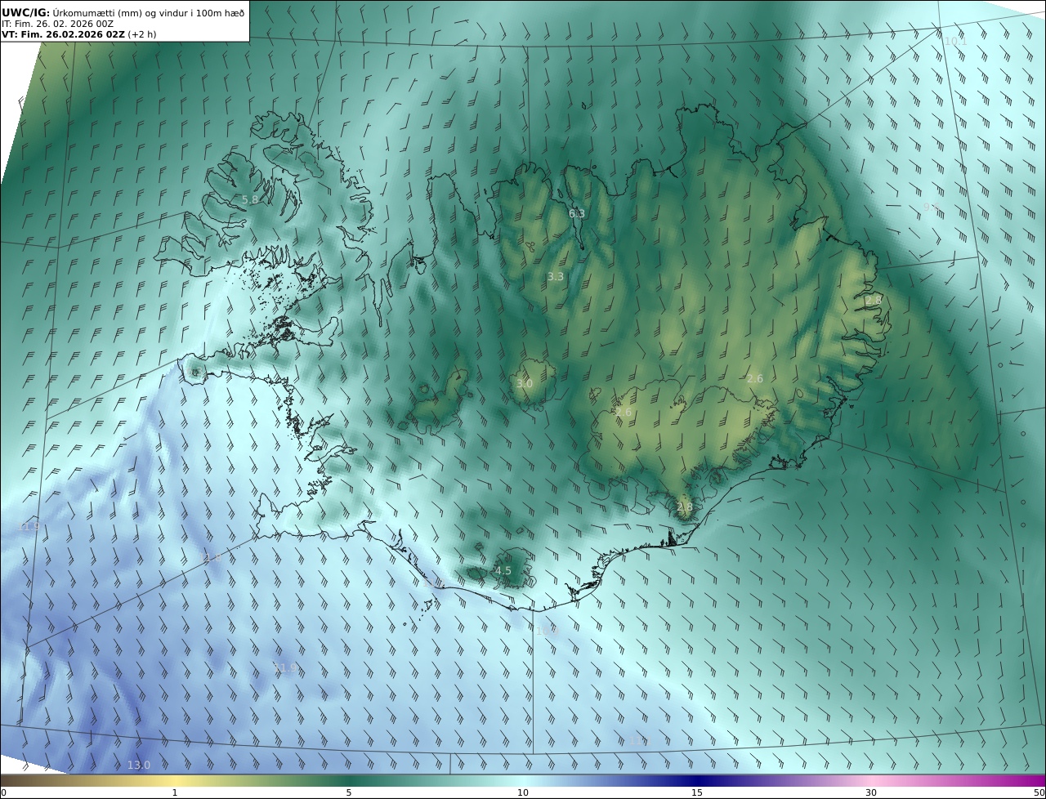The width and height of the screenshot is (1046, 799).
Task: Click the '5' tick label on the scale
Action: point(349,792)
